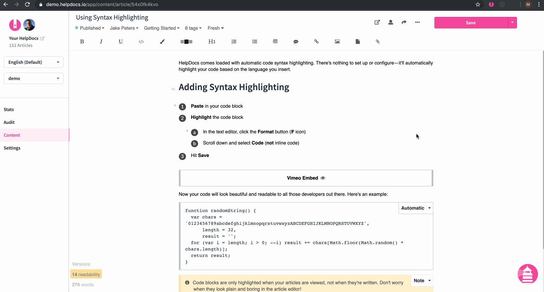Click the share arrow icon
Viewport: 544px width, 292px height.
click(404, 22)
